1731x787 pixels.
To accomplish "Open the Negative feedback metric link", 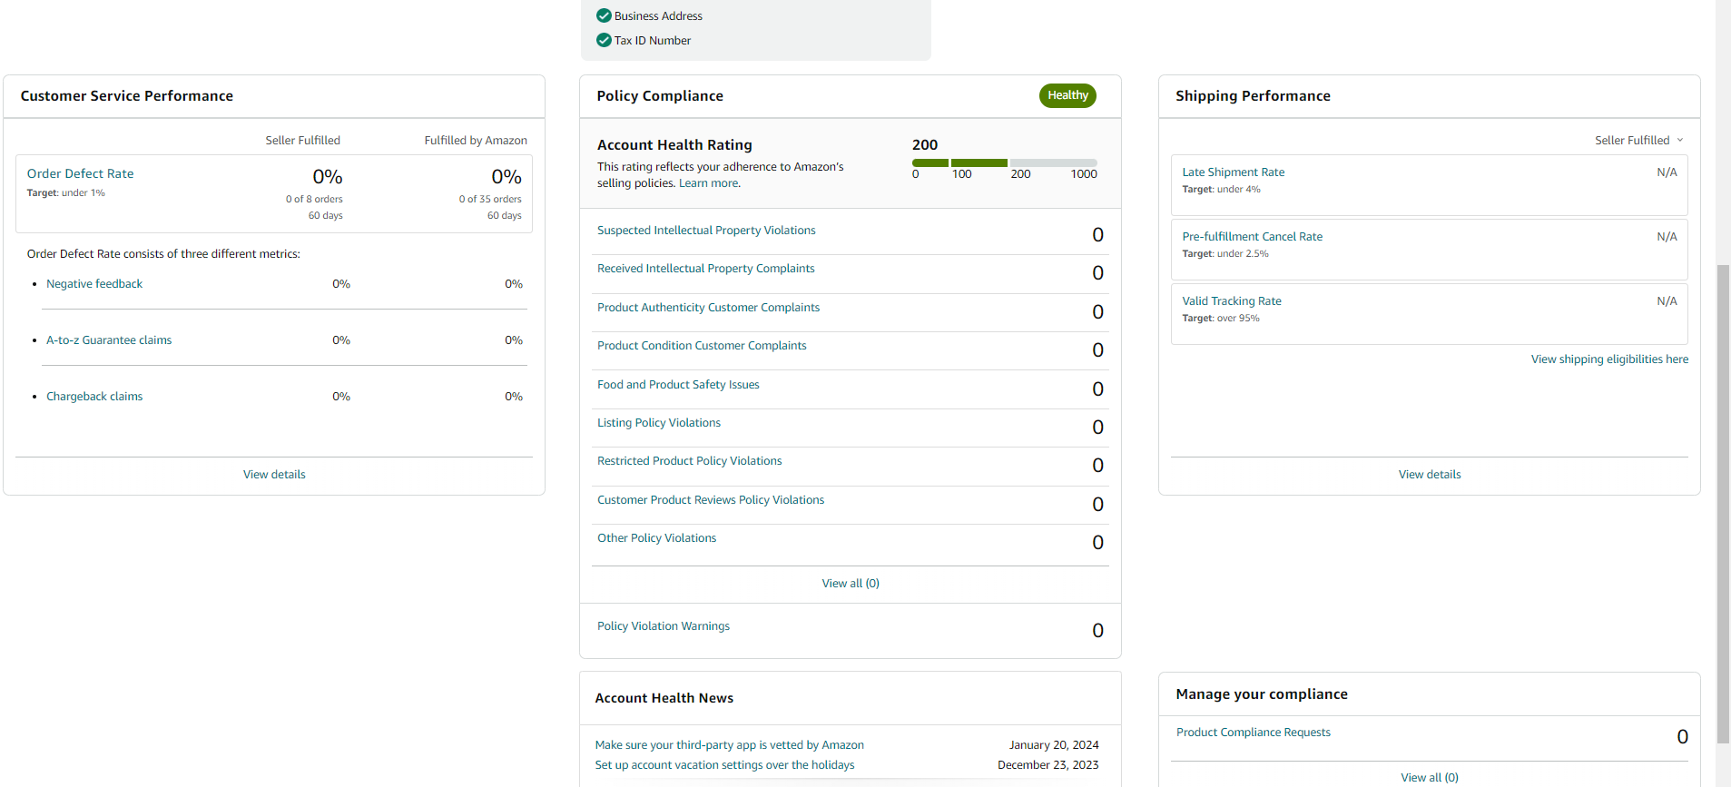I will [x=94, y=284].
